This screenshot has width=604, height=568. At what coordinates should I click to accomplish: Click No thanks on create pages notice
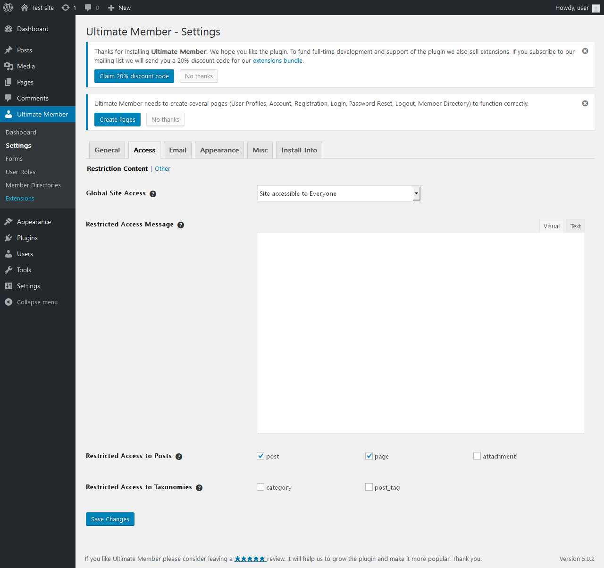coord(165,119)
